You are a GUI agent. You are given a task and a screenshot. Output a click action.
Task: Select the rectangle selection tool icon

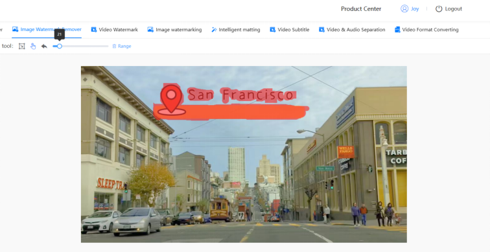(21, 46)
